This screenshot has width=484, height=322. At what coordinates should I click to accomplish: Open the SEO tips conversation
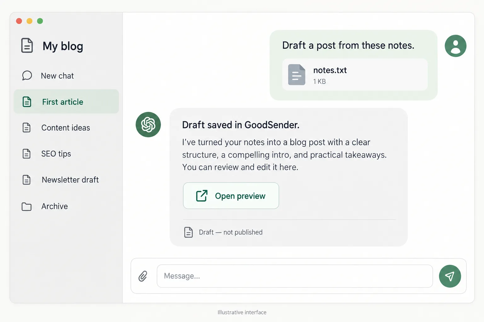click(x=56, y=154)
